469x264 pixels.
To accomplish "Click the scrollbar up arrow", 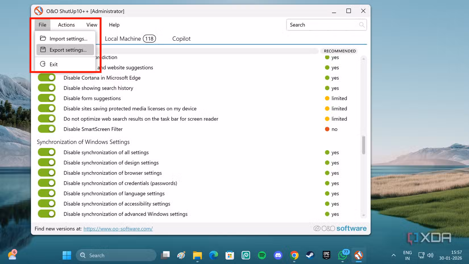I will click(x=363, y=59).
